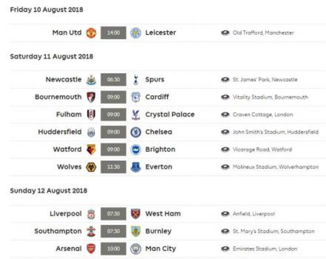Open the 11:30 Wolves vs Everton time
326x259 pixels.
(x=114, y=167)
